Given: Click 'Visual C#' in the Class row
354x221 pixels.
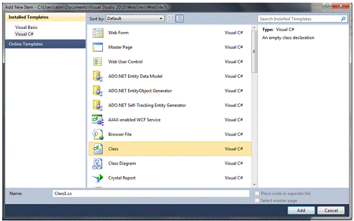Looking at the screenshot, I should tap(234, 149).
